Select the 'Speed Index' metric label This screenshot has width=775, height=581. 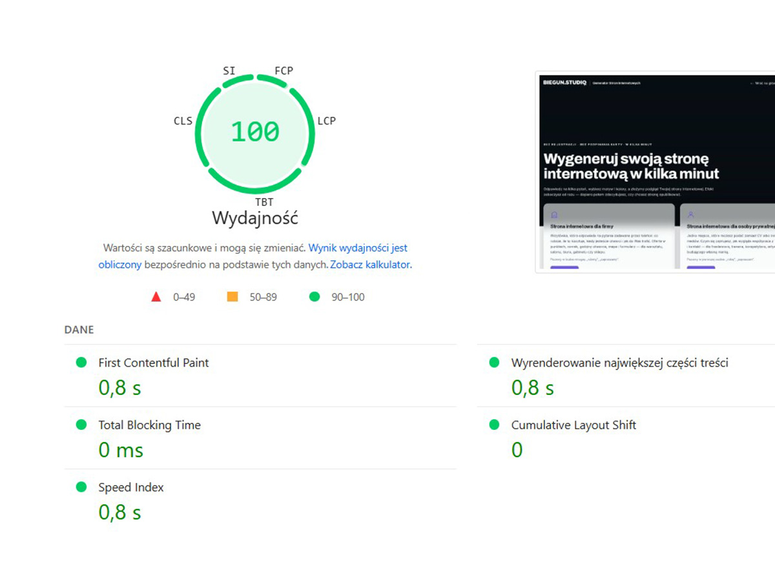[x=131, y=487]
